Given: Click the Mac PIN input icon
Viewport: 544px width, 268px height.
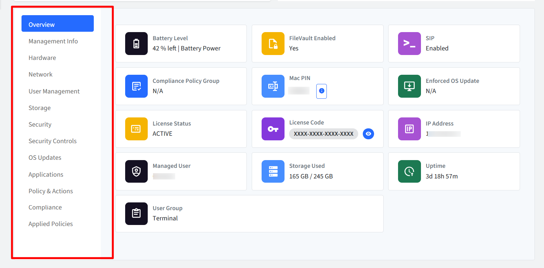Looking at the screenshot, I should tap(273, 86).
